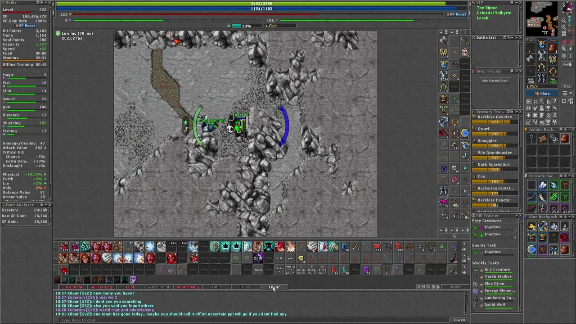Screen dimensions: 576x324
Task: Click the hourglass hotkey in the bottom action bar
Action: click(193, 247)
